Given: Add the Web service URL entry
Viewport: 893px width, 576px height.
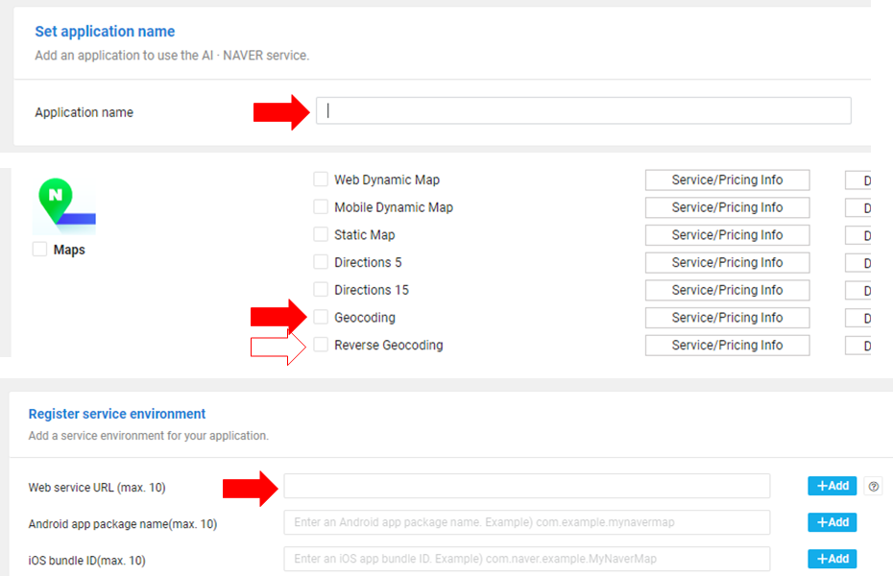Looking at the screenshot, I should (833, 486).
